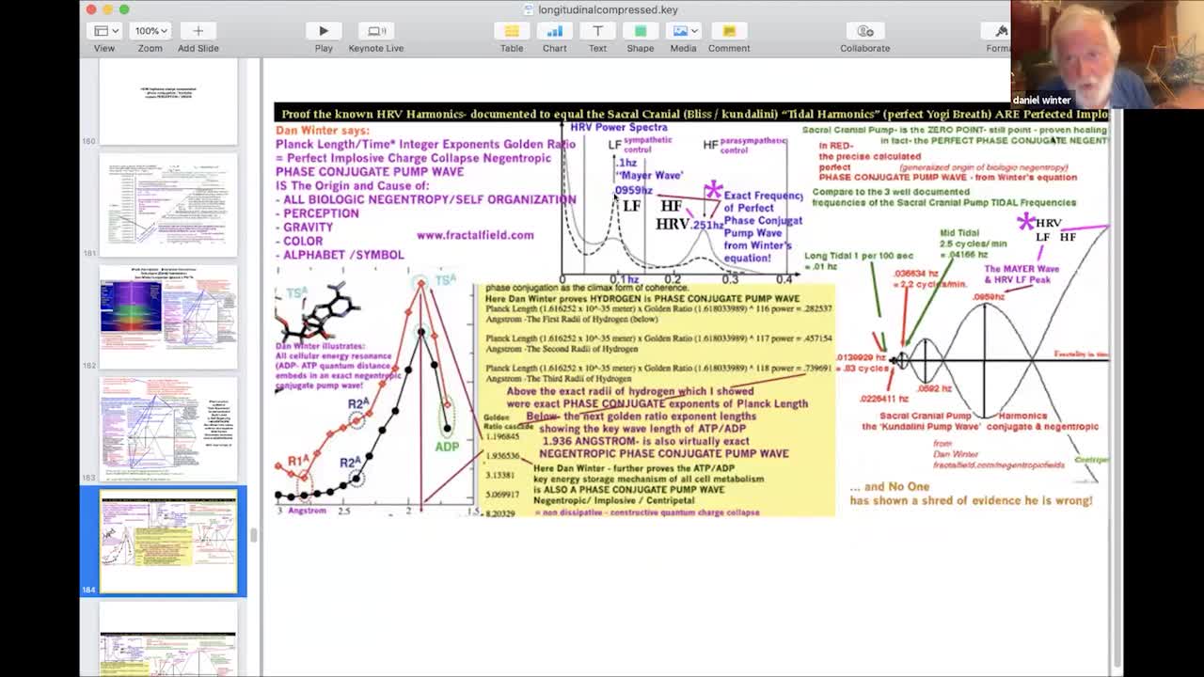1204x677 pixels.
Task: Select slide 162 thumbnail
Action: point(168,317)
